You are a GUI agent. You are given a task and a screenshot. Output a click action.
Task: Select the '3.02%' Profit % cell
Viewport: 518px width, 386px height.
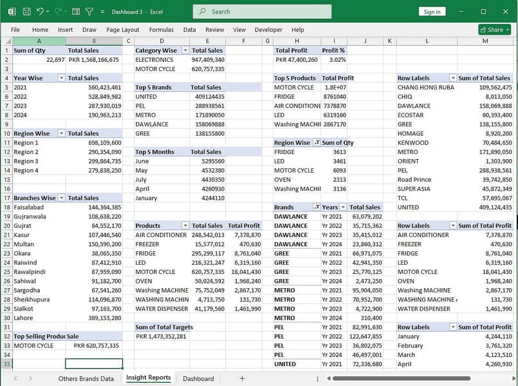click(x=334, y=59)
